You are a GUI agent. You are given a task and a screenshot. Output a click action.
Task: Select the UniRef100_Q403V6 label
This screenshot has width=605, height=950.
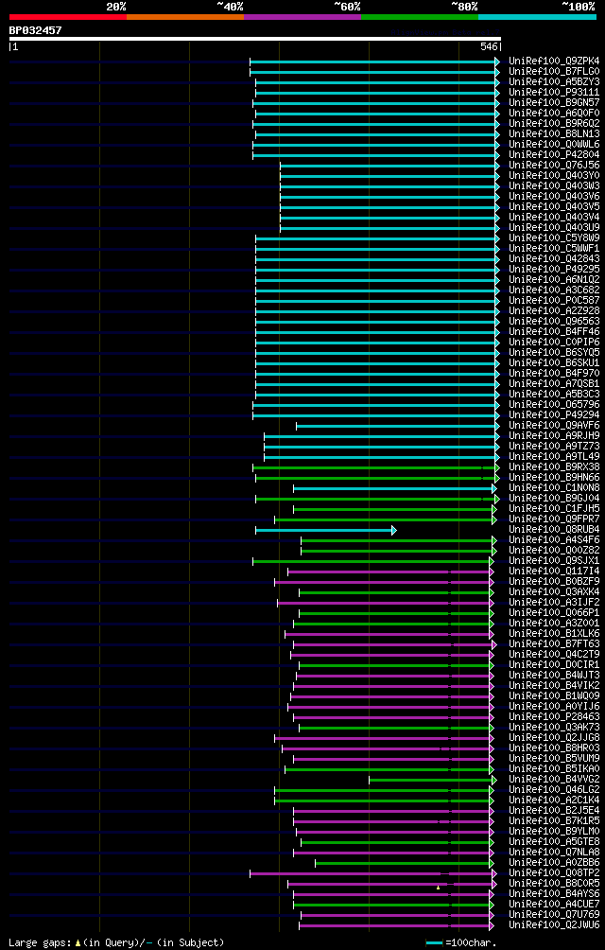(x=554, y=196)
